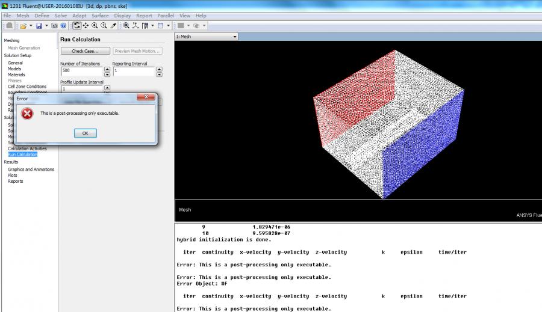This screenshot has height=312, width=542.
Task: Open the Define menu
Action: coord(42,16)
